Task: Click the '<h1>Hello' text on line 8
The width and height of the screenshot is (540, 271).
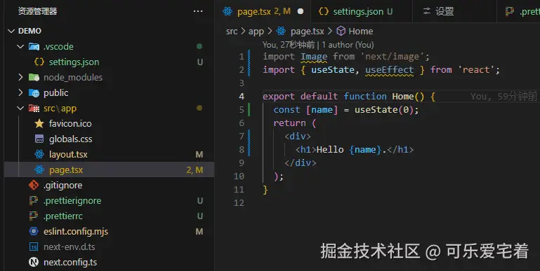Action: tap(320, 150)
